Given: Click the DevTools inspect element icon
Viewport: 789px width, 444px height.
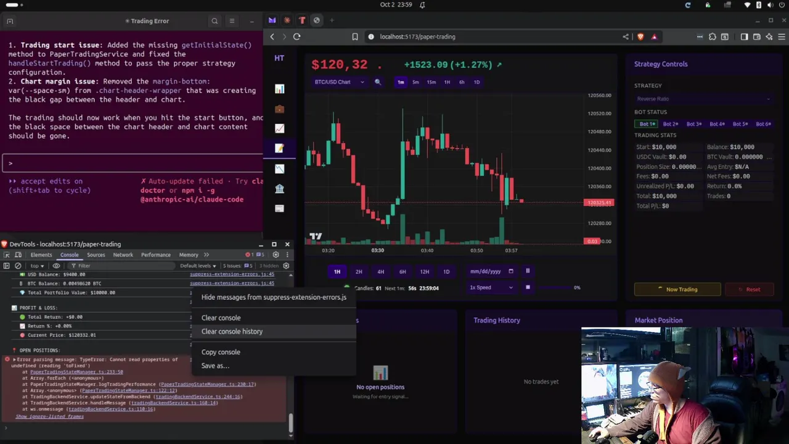Looking at the screenshot, I should click(x=7, y=255).
